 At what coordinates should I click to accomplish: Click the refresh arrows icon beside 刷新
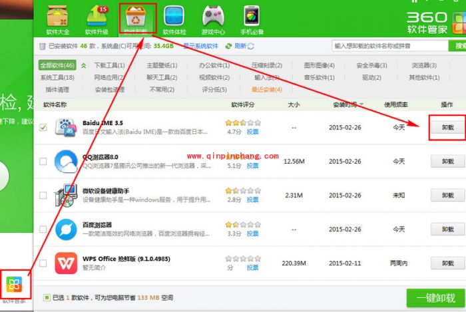coord(228,46)
